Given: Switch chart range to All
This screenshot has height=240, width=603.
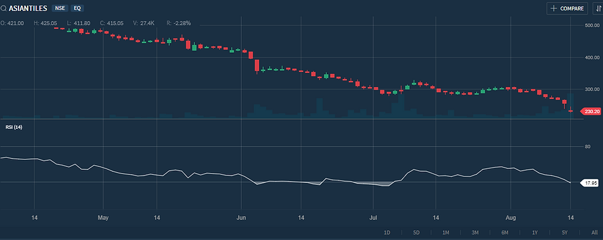Looking at the screenshot, I should point(594,233).
